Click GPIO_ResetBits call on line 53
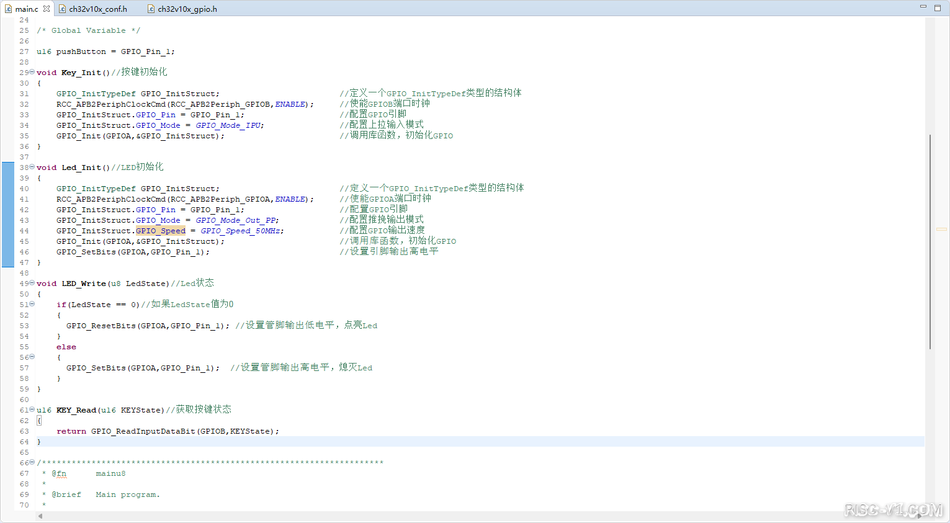Screen dimensions: 950x523 pos(101,326)
